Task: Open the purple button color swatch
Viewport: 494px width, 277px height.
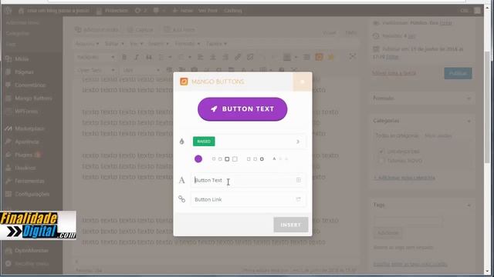Action: 198,159
